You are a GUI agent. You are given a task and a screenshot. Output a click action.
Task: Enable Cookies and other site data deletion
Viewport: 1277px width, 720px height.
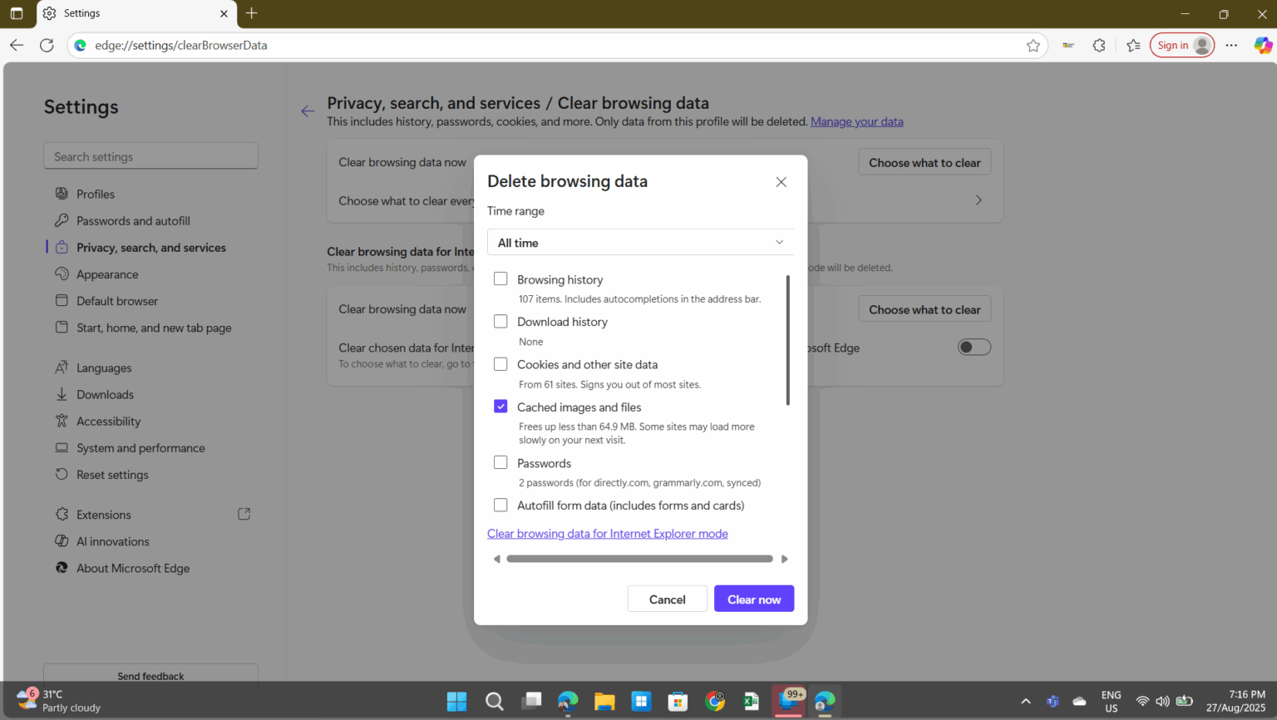click(500, 363)
